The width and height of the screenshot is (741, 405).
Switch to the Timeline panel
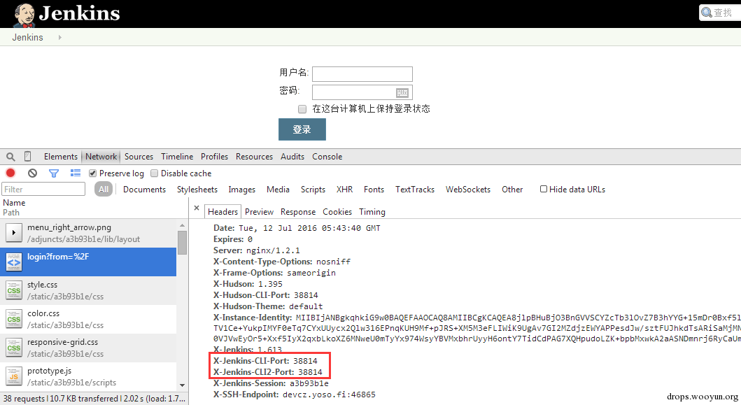coord(177,157)
